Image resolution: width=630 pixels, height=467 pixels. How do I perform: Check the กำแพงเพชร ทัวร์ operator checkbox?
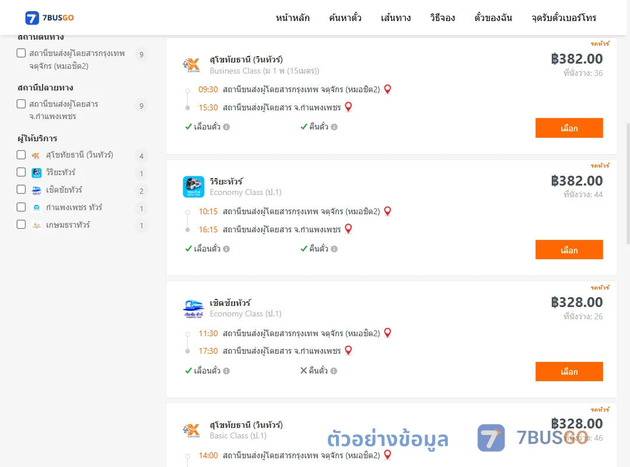[x=22, y=207]
